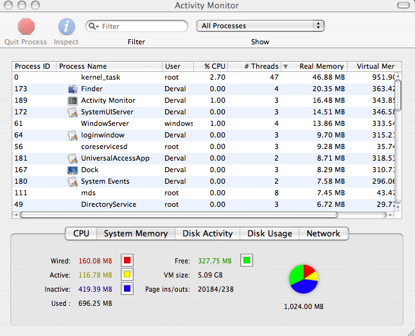This screenshot has height=336, width=415.
Task: Switch to the CPU tab
Action: [81, 234]
